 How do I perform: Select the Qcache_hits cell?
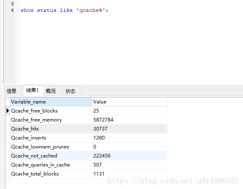(51, 129)
